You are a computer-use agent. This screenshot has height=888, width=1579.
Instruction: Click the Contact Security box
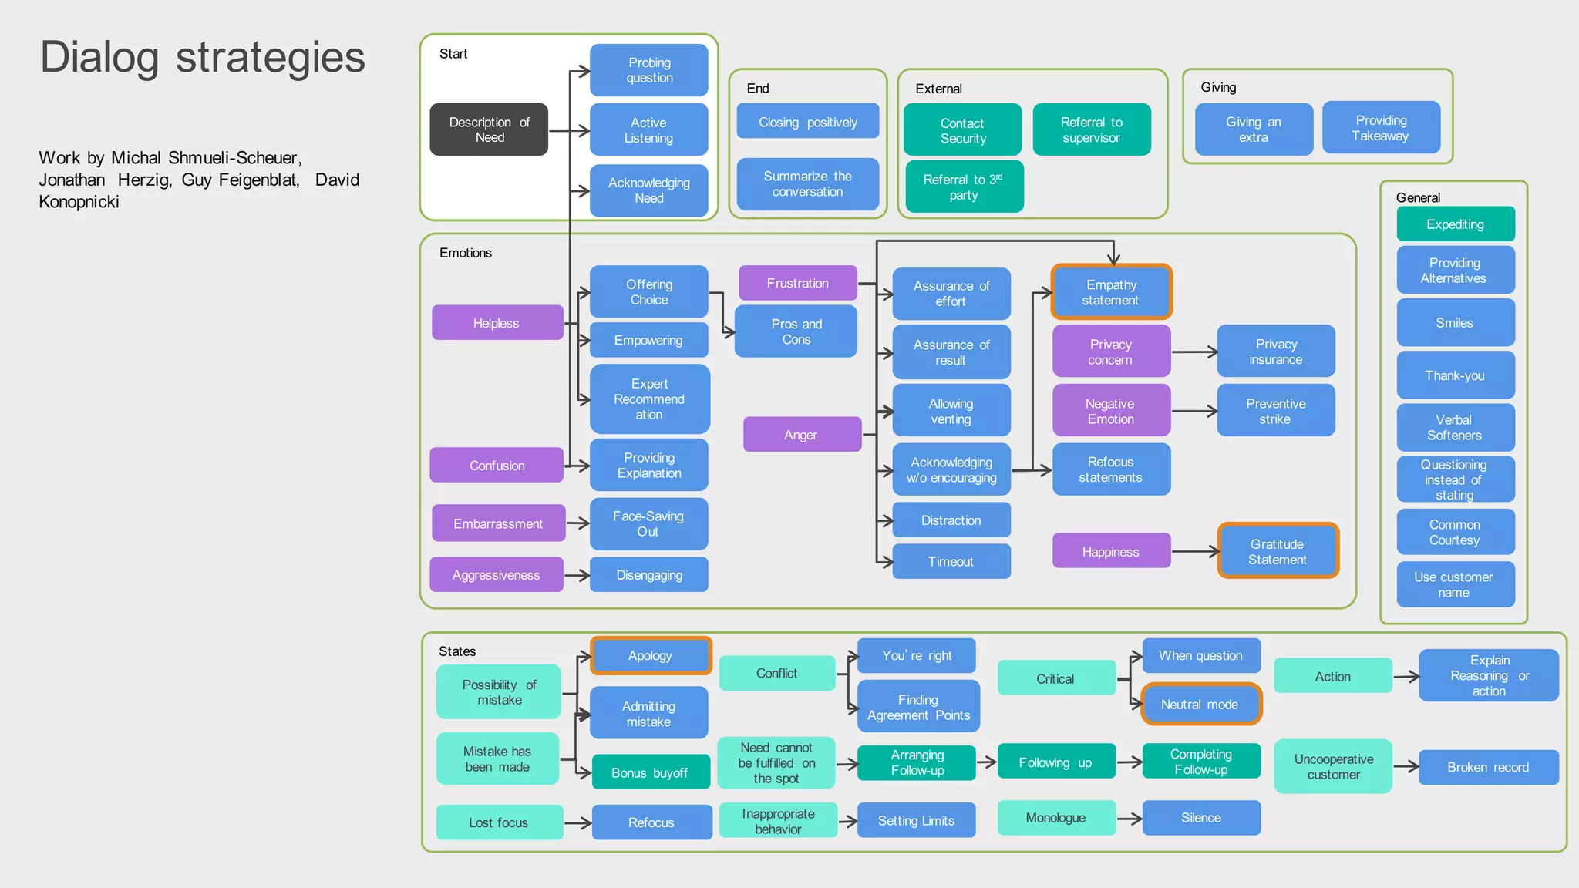pos(962,130)
